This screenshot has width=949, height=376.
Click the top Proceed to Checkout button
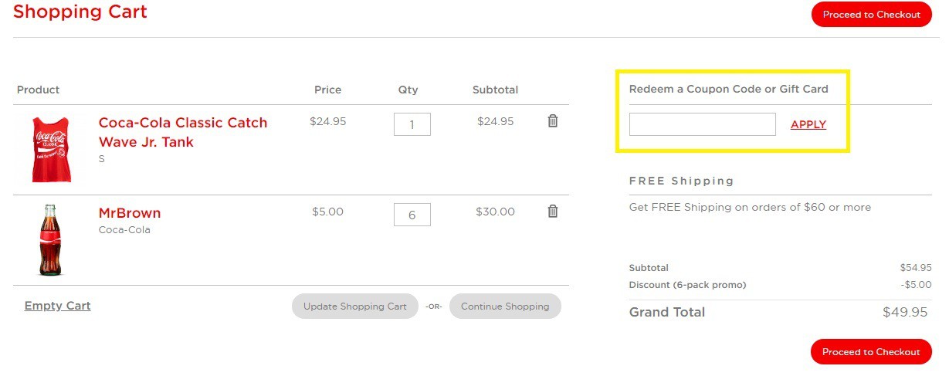[871, 15]
